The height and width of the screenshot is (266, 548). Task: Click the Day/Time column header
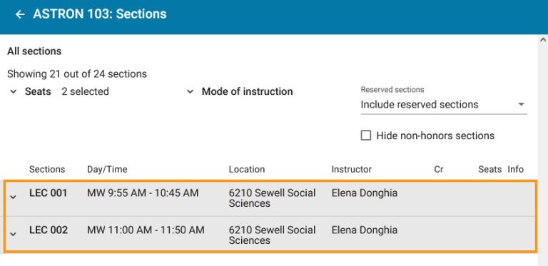coord(107,169)
